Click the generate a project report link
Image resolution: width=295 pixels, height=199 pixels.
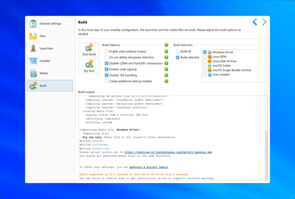tap(149, 167)
